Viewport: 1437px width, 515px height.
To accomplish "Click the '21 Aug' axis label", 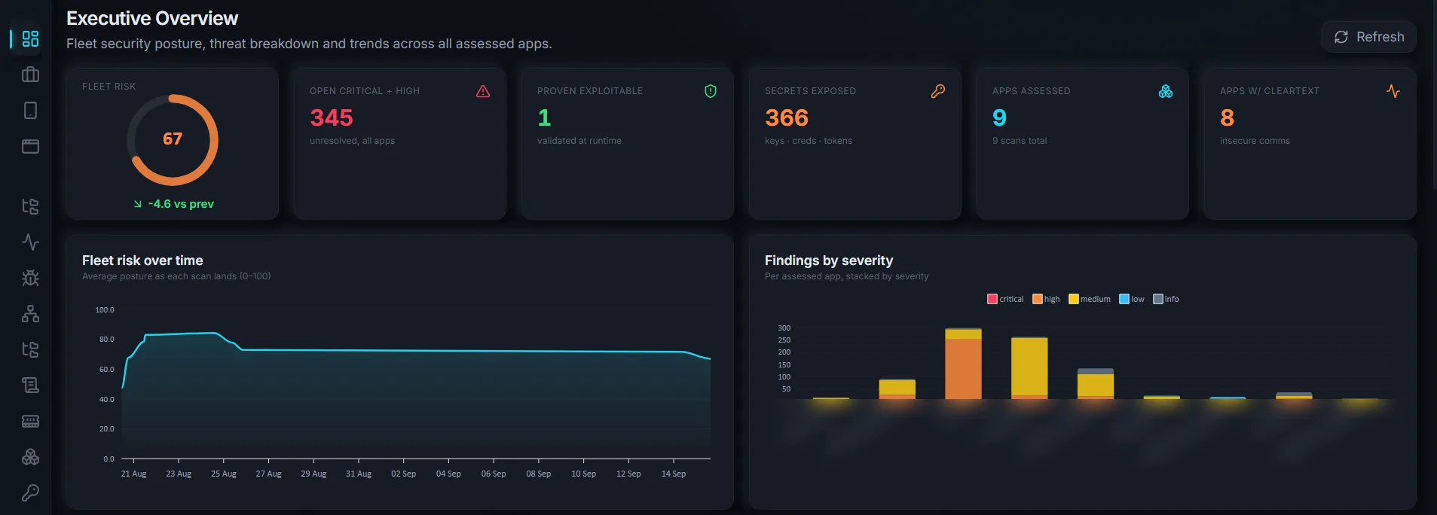I will [x=133, y=474].
